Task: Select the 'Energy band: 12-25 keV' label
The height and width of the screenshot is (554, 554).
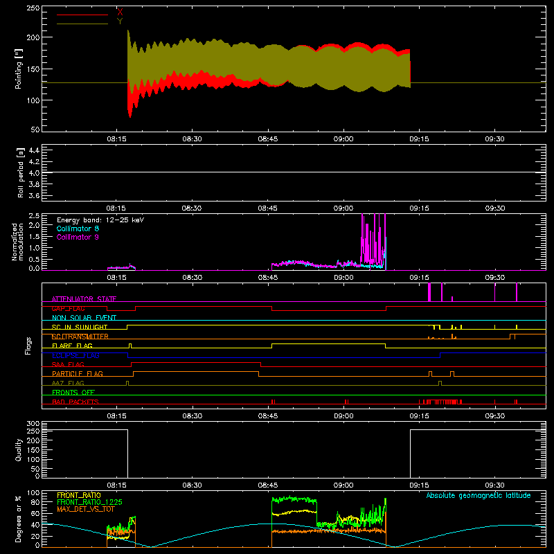Action: [x=100, y=220]
